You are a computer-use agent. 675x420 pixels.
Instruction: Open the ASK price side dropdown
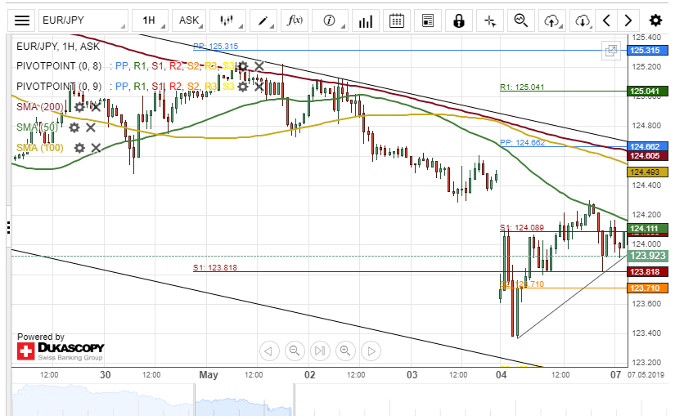pyautogui.click(x=189, y=20)
